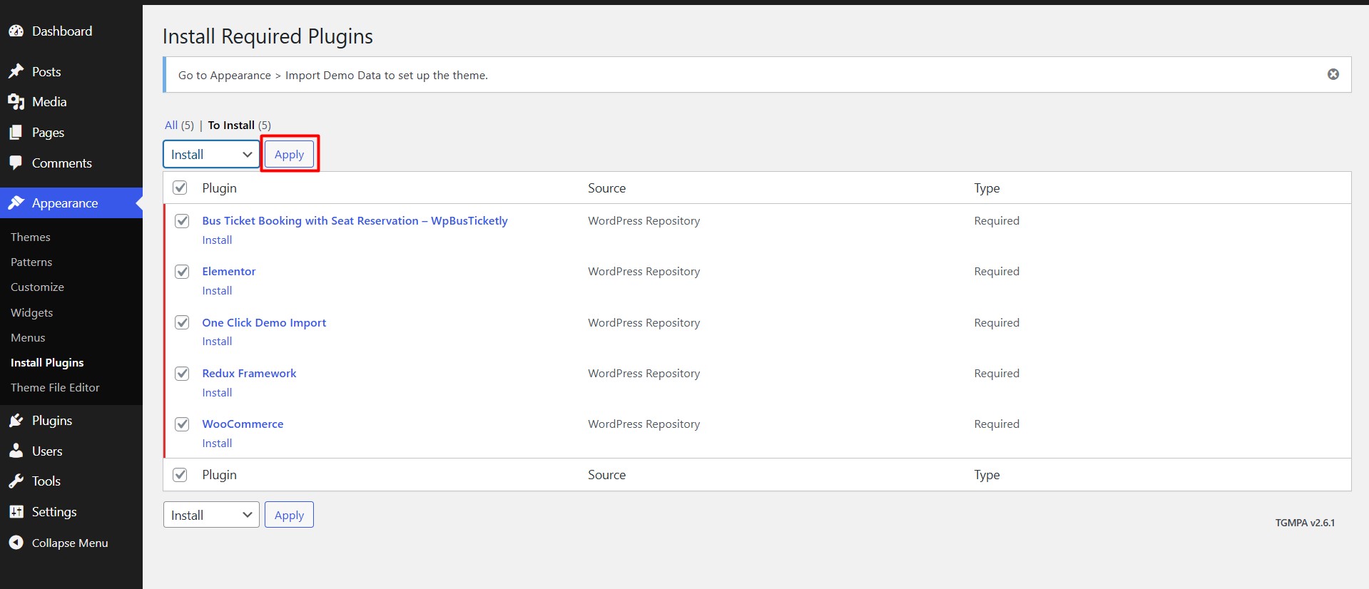Image resolution: width=1369 pixels, height=589 pixels.
Task: Uncheck the WooCommerce plugin checkbox
Action: [x=182, y=424]
